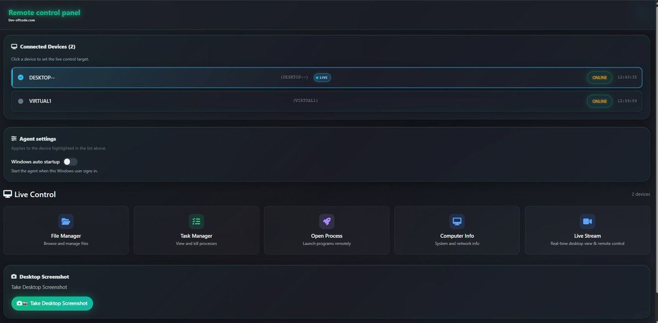Select the VIRTUAL1 device name
Viewport: 658px width, 323px height.
[x=40, y=101]
